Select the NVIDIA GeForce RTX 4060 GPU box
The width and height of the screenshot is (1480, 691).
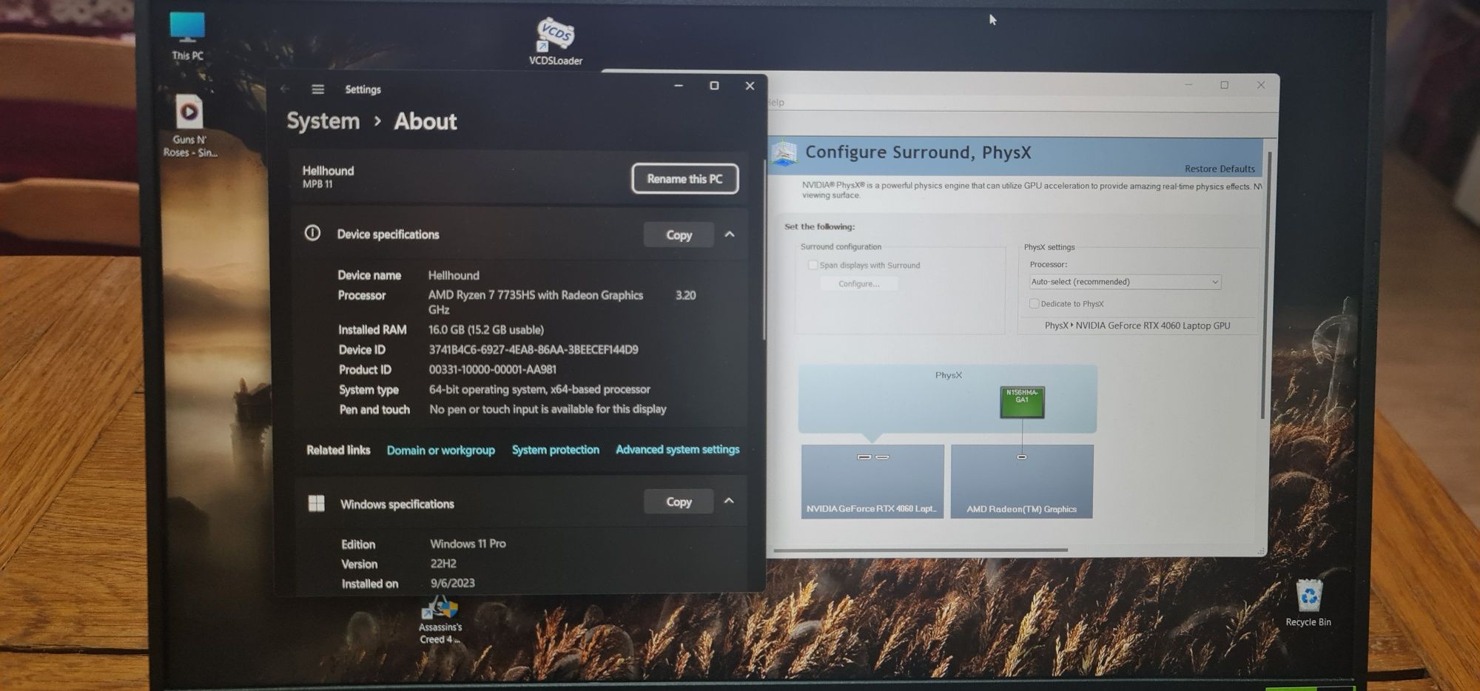point(872,481)
